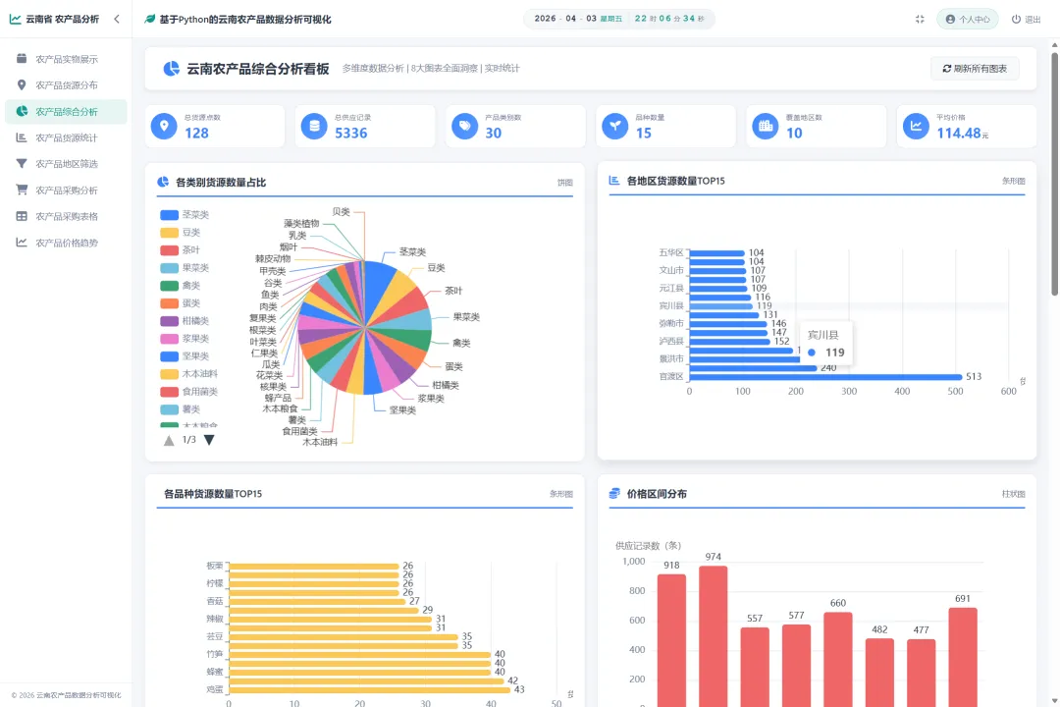Click the 柱状图 tag on 价格区间分布 panel
This screenshot has height=707, width=1060.
pyautogui.click(x=1013, y=494)
